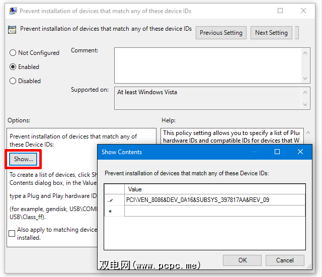322x277 pixels.
Task: Cancel the Show Contents dialog
Action: pyautogui.click(x=285, y=260)
